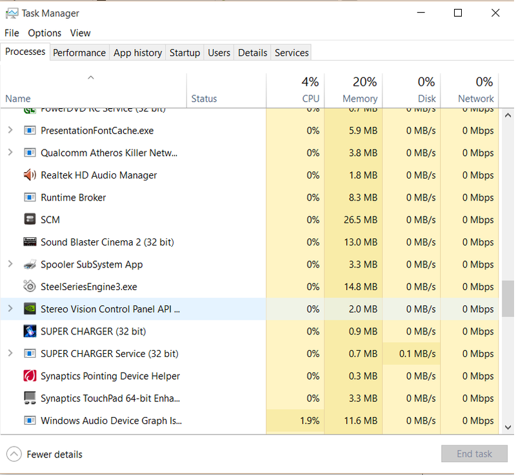516x475 pixels.
Task: Click the 0.1 MB/s disk value
Action: coord(417,354)
